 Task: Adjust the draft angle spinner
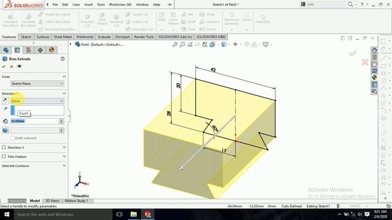[x=61, y=130]
